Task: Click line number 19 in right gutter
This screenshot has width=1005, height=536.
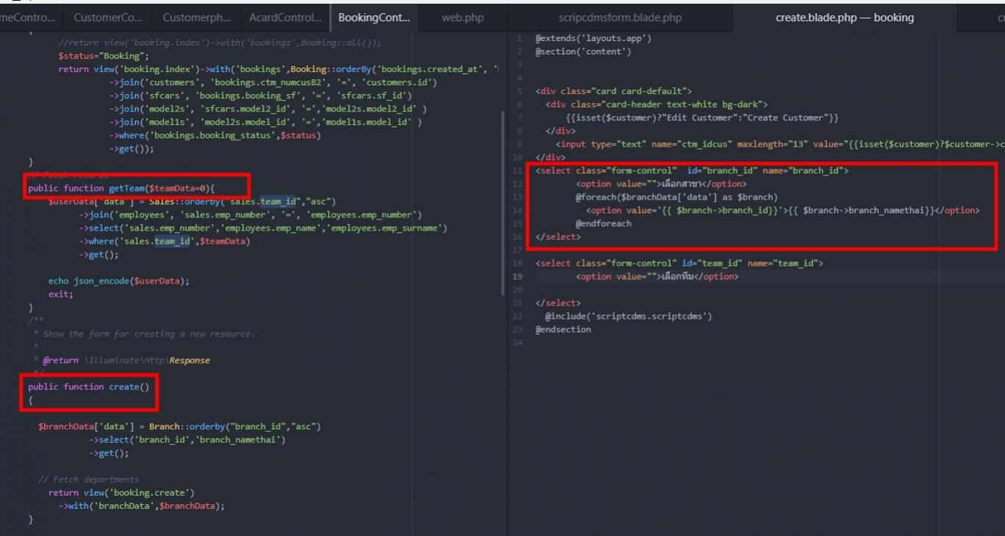Action: pos(518,277)
